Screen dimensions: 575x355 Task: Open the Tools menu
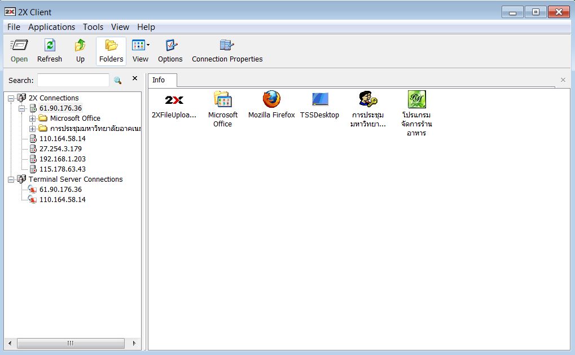(x=93, y=27)
